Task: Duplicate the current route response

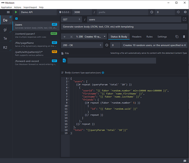Action: pyautogui.click(x=177, y=37)
